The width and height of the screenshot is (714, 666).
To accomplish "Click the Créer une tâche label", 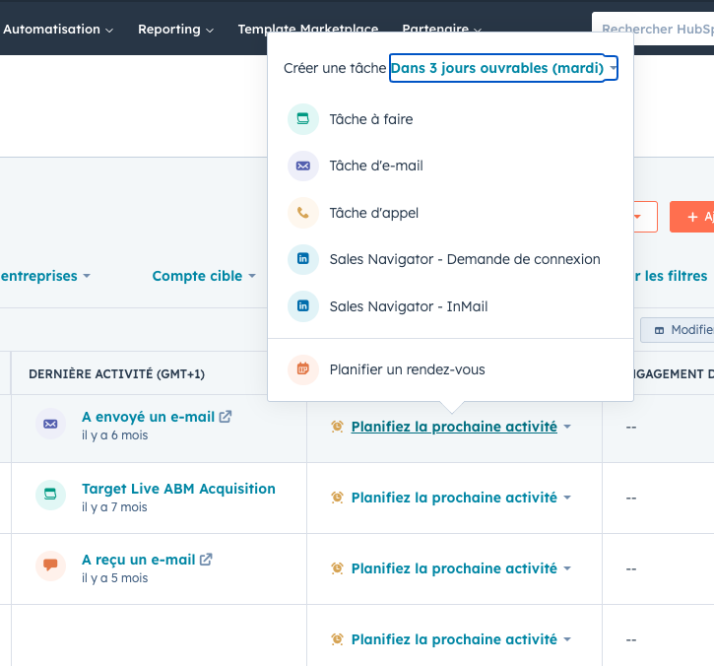I will [335, 68].
